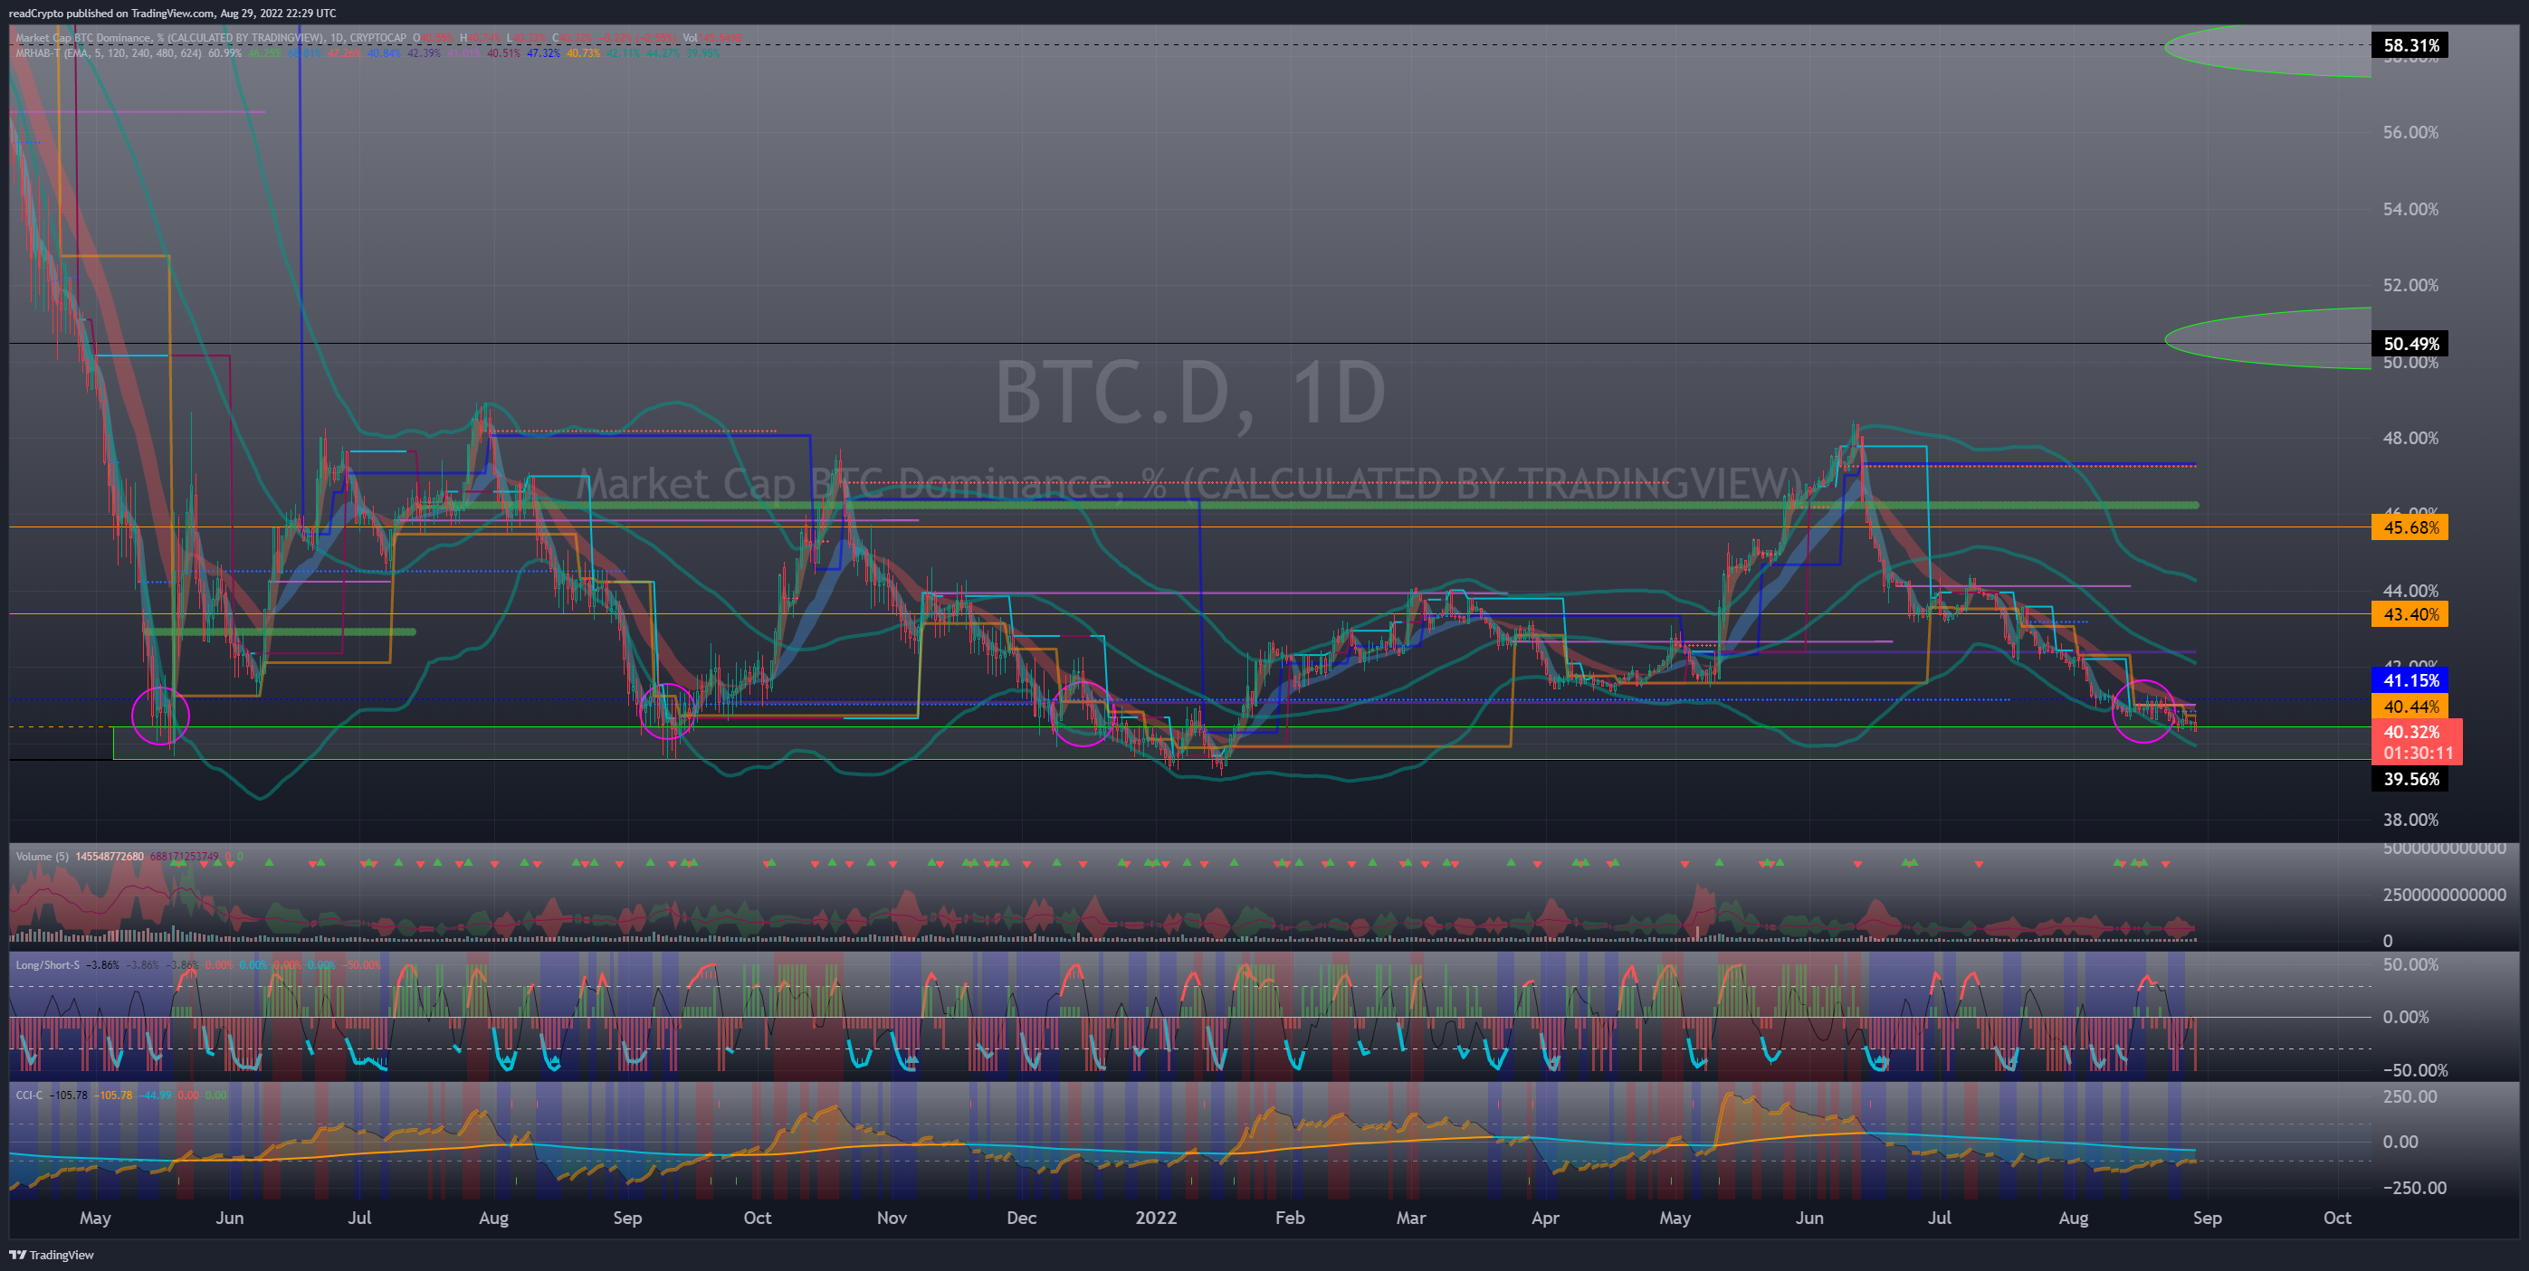Select the MRHAB-T indicator legend
Viewport: 2529px width, 1271px height.
[x=108, y=53]
